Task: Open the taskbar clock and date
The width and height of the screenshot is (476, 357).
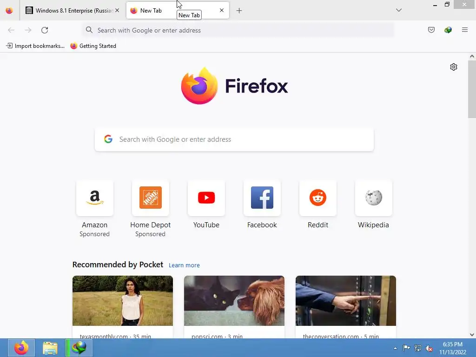Action: pos(453,348)
